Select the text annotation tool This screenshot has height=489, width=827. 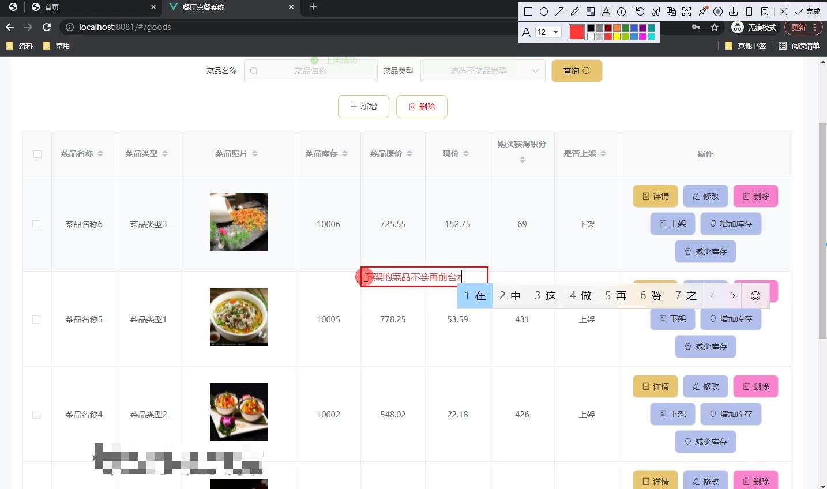click(606, 12)
